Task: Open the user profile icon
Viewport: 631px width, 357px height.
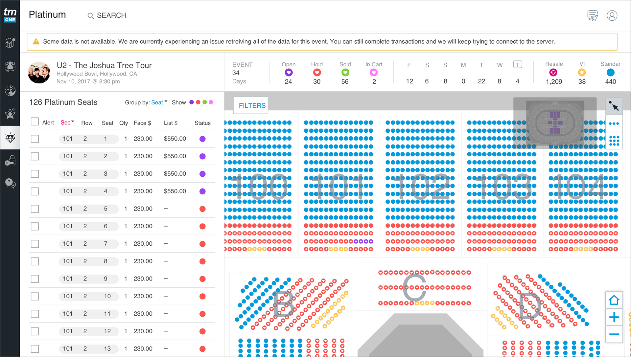Action: click(x=612, y=15)
